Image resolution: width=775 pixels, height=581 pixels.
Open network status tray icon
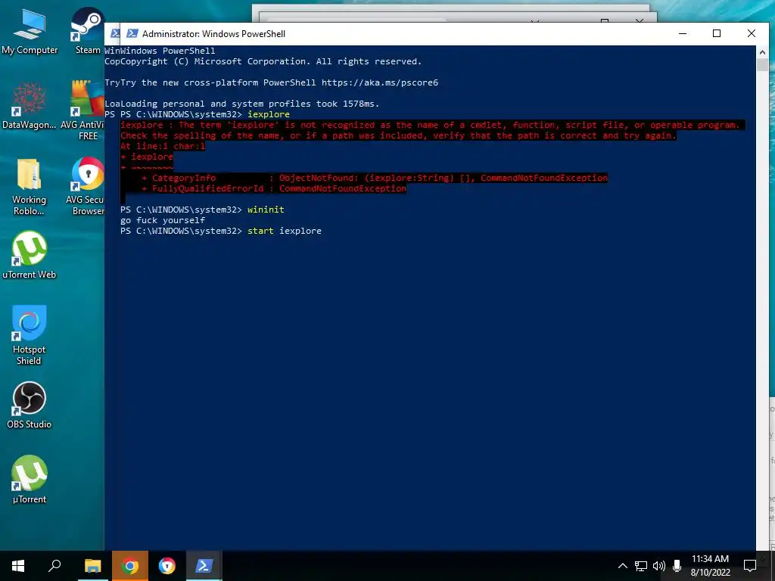tap(641, 566)
